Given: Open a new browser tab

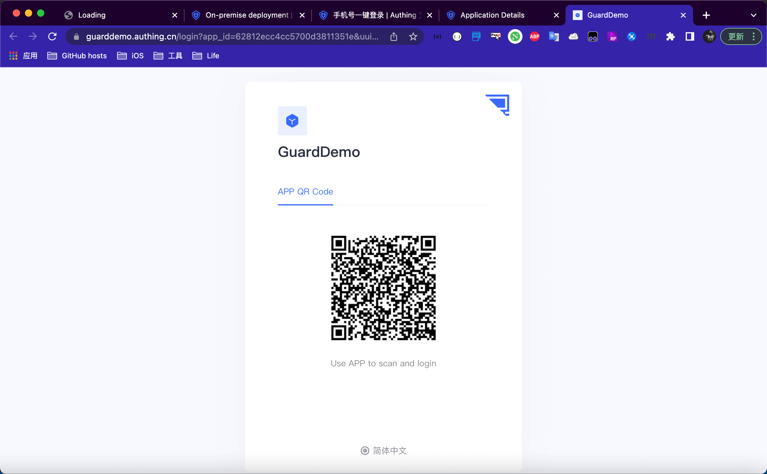Looking at the screenshot, I should point(706,15).
